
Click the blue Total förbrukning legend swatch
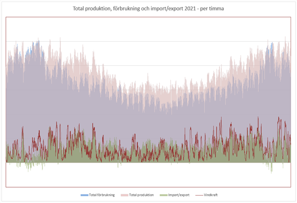84,195
